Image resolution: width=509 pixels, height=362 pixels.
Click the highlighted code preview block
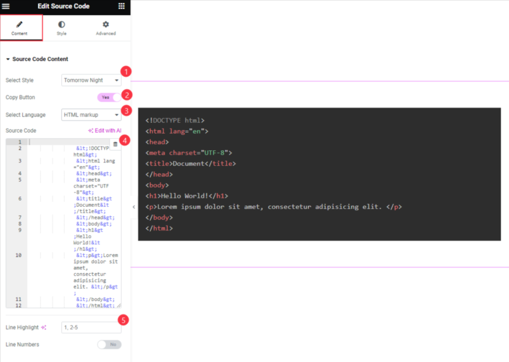(319, 174)
